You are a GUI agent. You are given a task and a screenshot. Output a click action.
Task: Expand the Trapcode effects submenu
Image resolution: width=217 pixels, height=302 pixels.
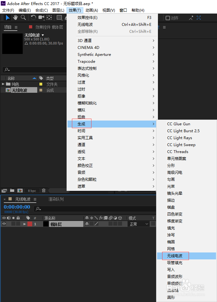tap(112, 62)
